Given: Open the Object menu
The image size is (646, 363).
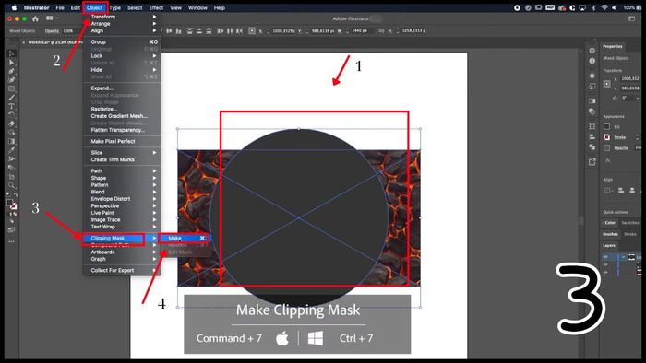Looking at the screenshot, I should (x=94, y=7).
